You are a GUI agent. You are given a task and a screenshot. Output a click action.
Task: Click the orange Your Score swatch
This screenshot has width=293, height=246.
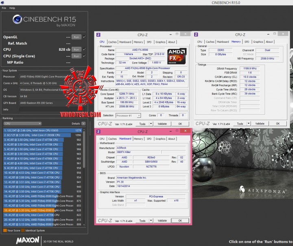click(5, 230)
